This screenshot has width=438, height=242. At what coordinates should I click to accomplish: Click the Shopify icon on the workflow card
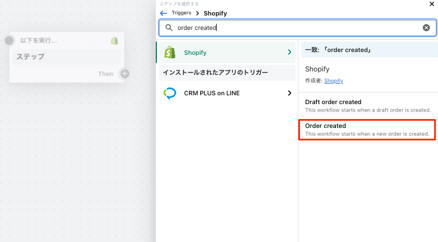click(x=114, y=41)
